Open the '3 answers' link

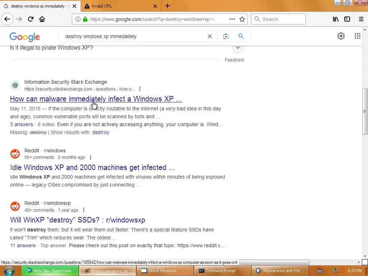pyautogui.click(x=21, y=124)
